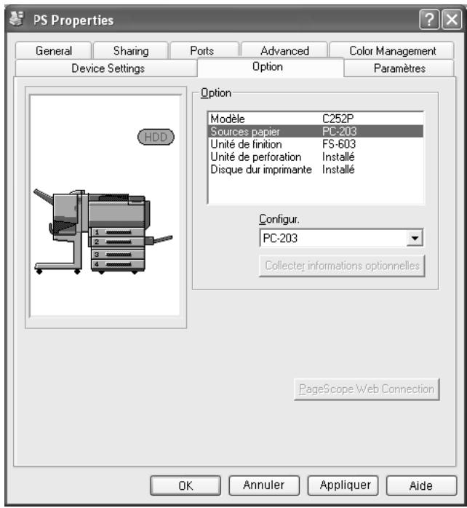Select the Option tab
Viewport: 467px width, 508px height.
click(271, 67)
